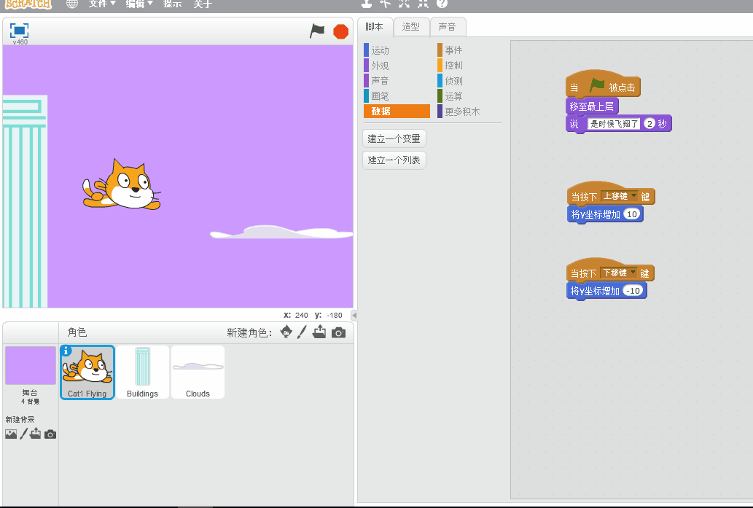Select the 外观 block category
The width and height of the screenshot is (753, 508).
[397, 66]
